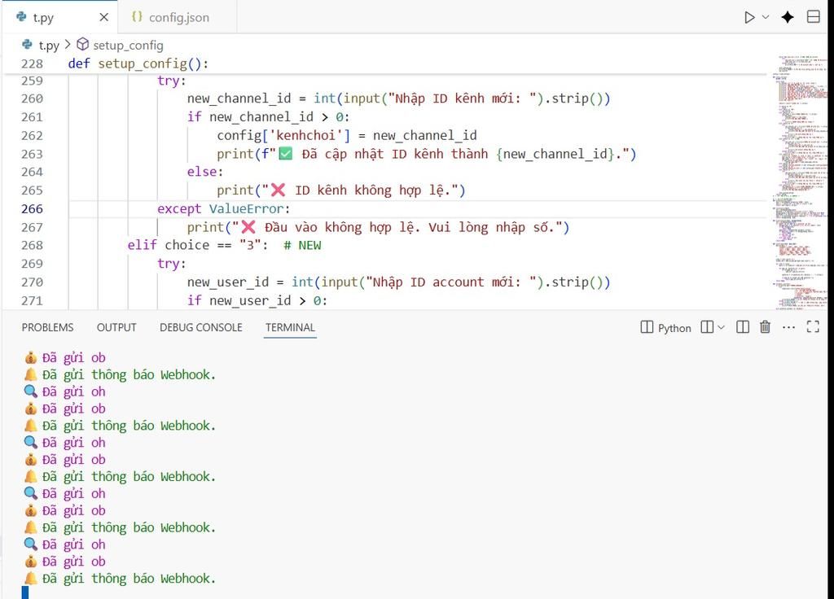Click the # NEW comment
This screenshot has width=834, height=599.
[302, 246]
